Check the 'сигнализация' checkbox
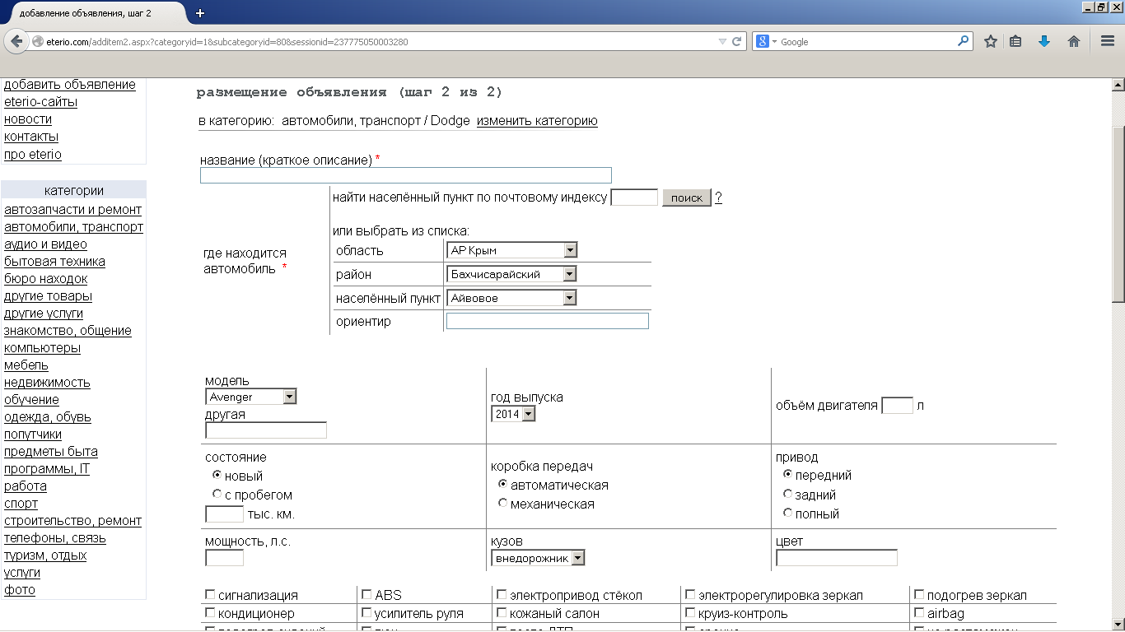1125x632 pixels. click(210, 594)
